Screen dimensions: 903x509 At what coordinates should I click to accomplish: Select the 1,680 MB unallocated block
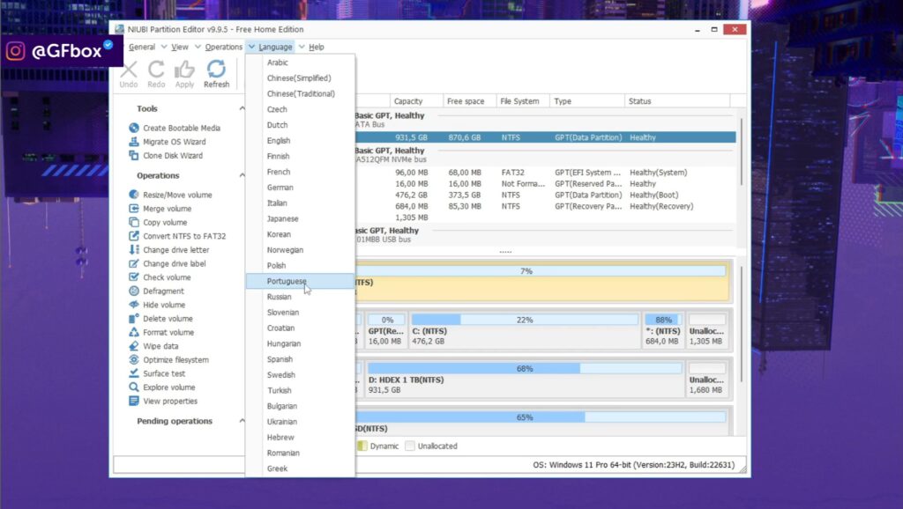tap(707, 379)
